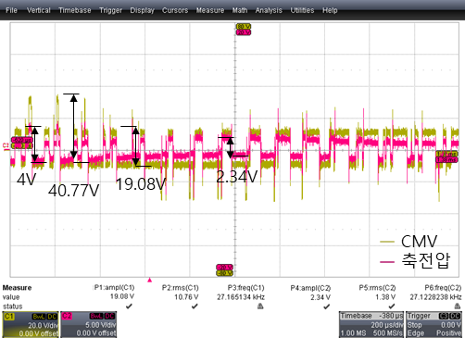Select the P4 ampl(C2) measurement column
465x338 pixels.
coord(310,297)
